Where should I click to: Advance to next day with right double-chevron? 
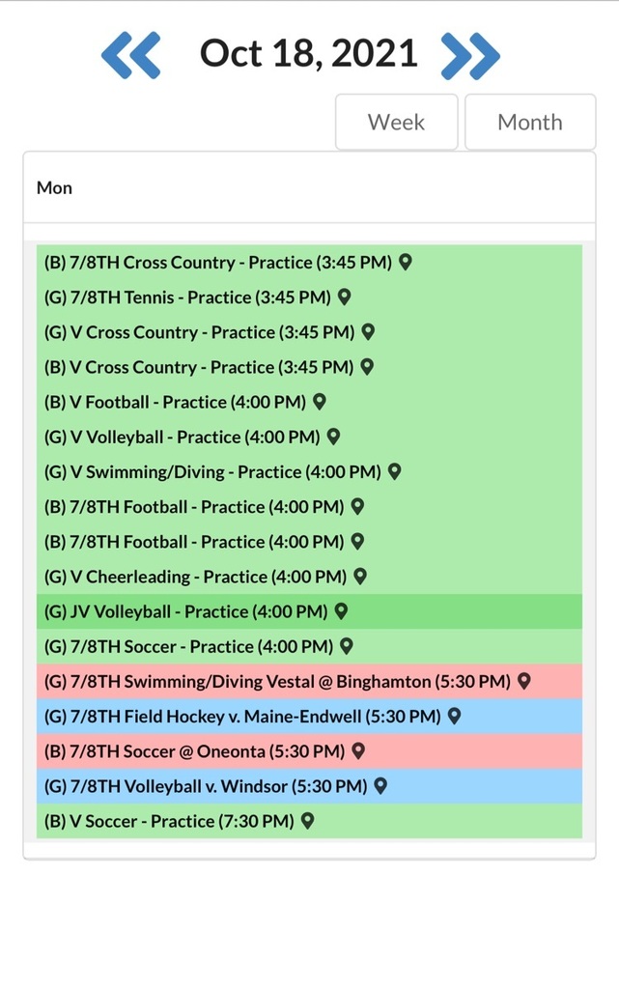coord(470,55)
